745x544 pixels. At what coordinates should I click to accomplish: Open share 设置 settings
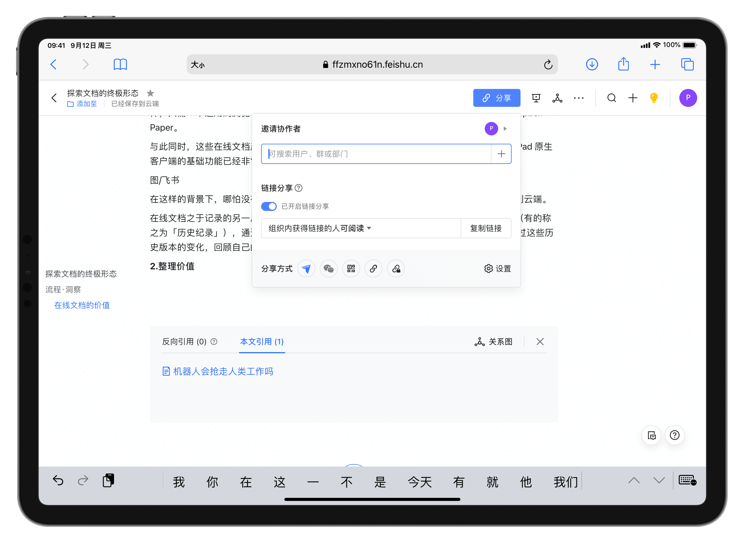[497, 269]
